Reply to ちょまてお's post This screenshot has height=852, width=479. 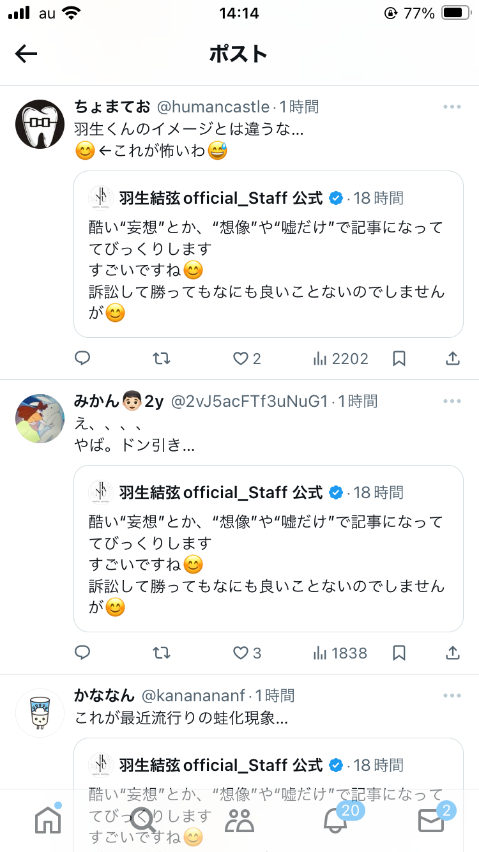point(82,358)
